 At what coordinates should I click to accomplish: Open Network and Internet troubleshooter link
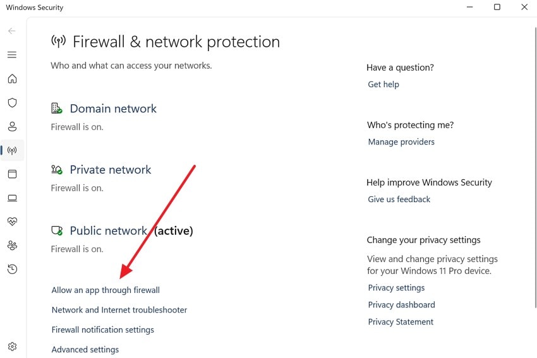click(119, 310)
